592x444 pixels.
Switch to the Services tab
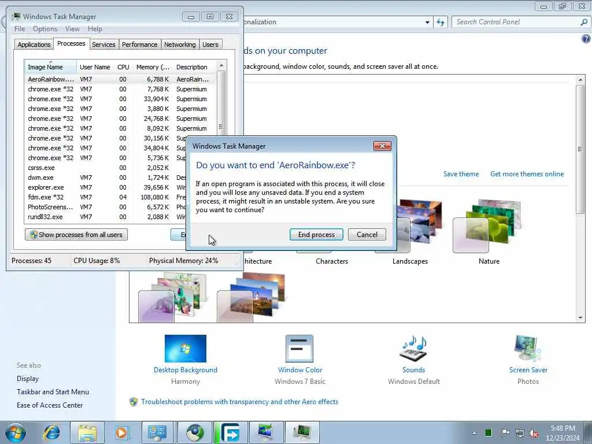pyautogui.click(x=103, y=45)
